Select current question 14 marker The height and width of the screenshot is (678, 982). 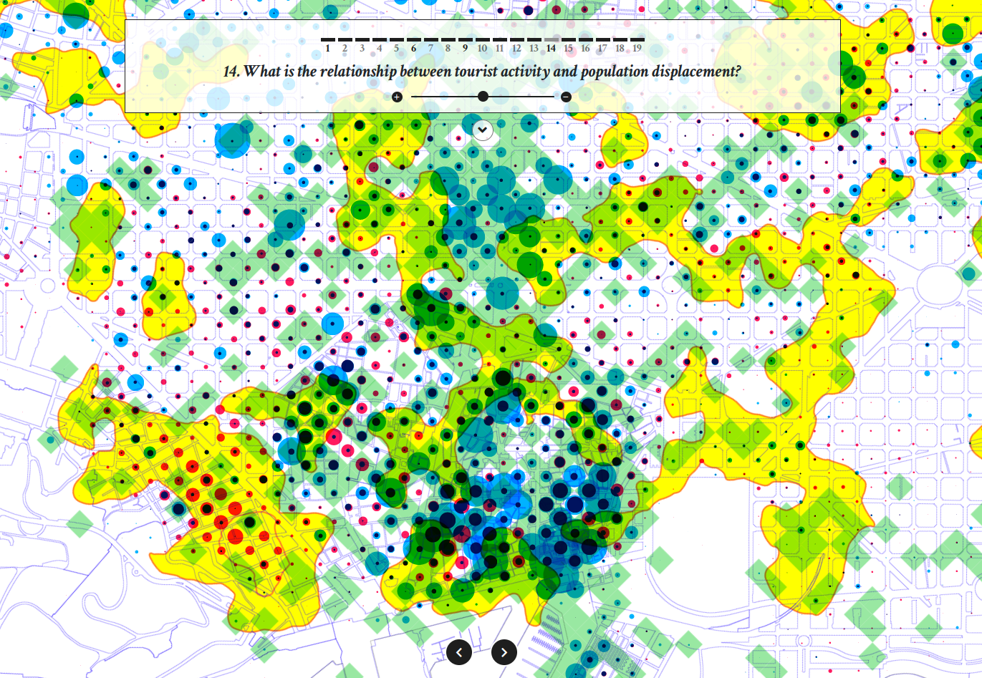551,47
